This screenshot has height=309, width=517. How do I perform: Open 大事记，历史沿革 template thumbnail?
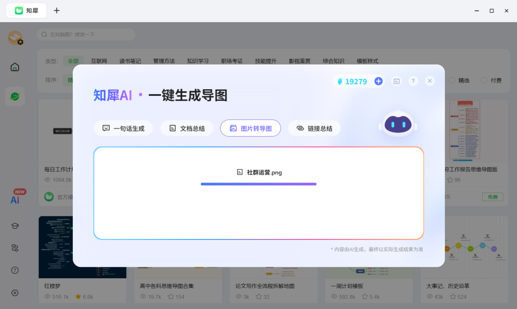[x=477, y=247]
